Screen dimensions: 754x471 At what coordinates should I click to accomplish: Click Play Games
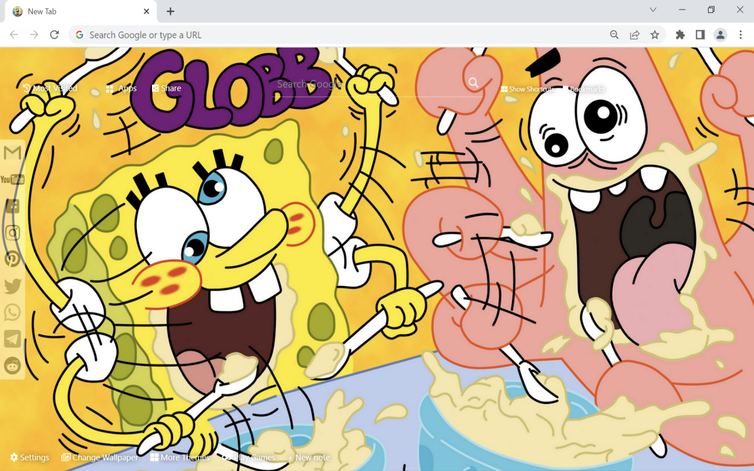(x=249, y=457)
